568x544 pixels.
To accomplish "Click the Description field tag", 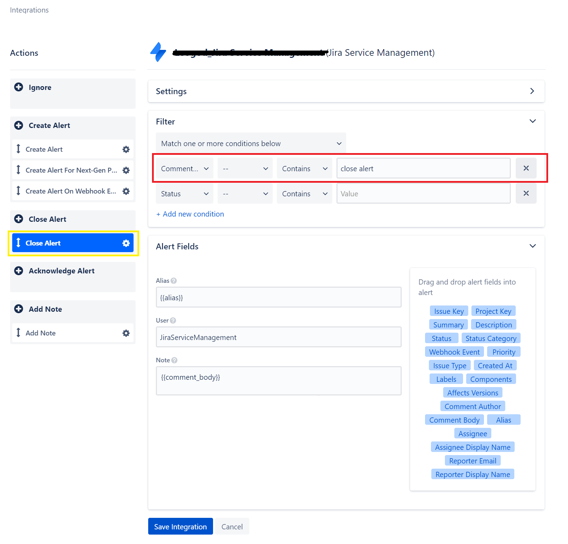I will pos(494,325).
